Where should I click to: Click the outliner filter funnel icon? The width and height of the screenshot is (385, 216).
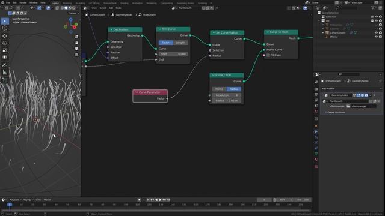(x=373, y=8)
